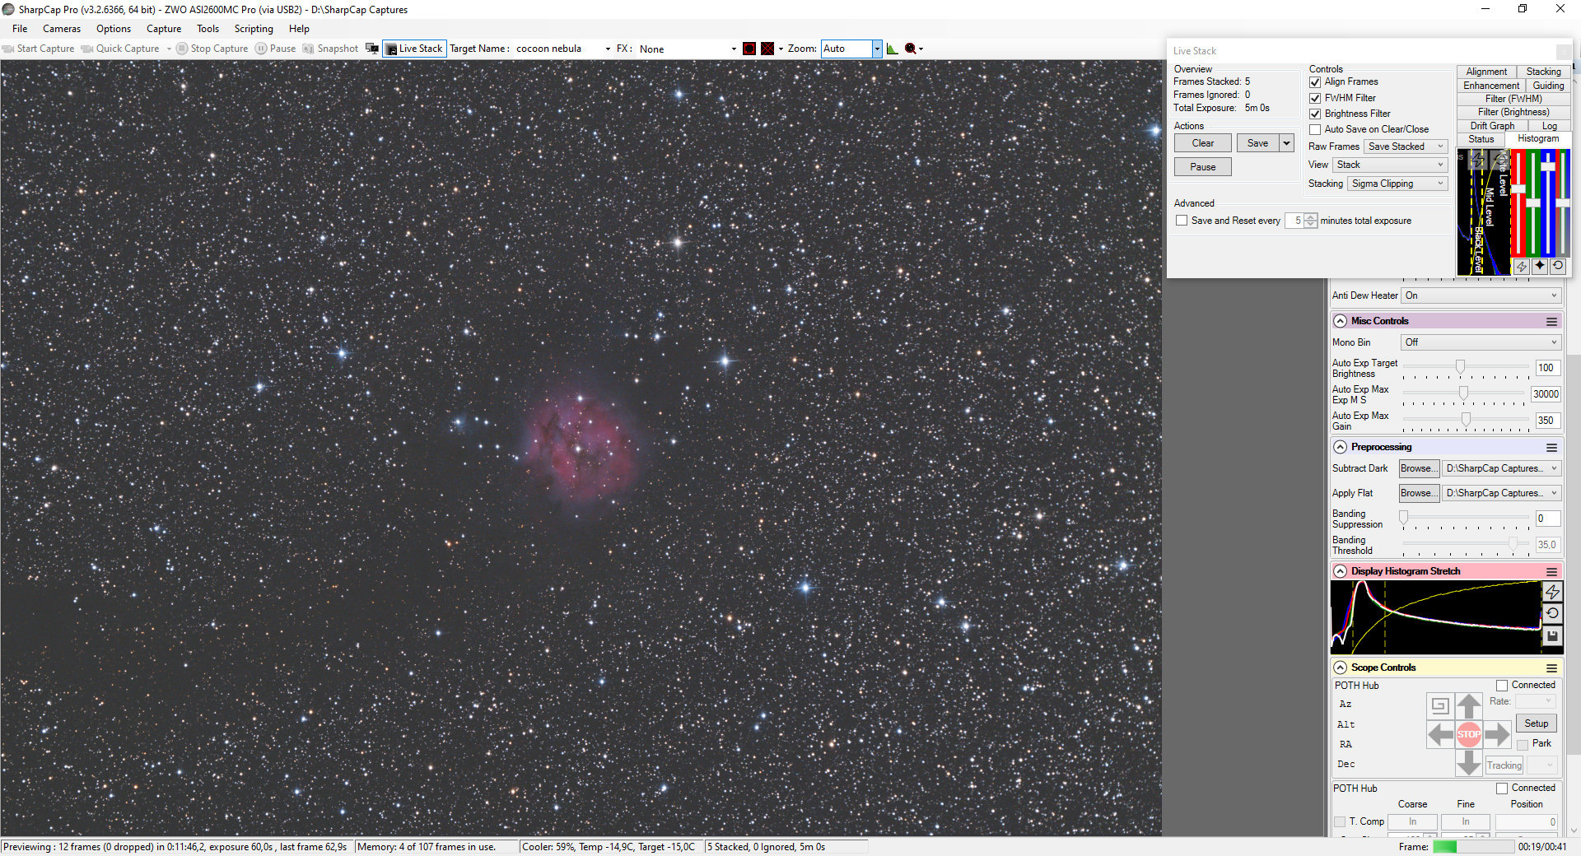Move the scope up with the up arrow
Screen dimensions: 1581x856
[1468, 706]
